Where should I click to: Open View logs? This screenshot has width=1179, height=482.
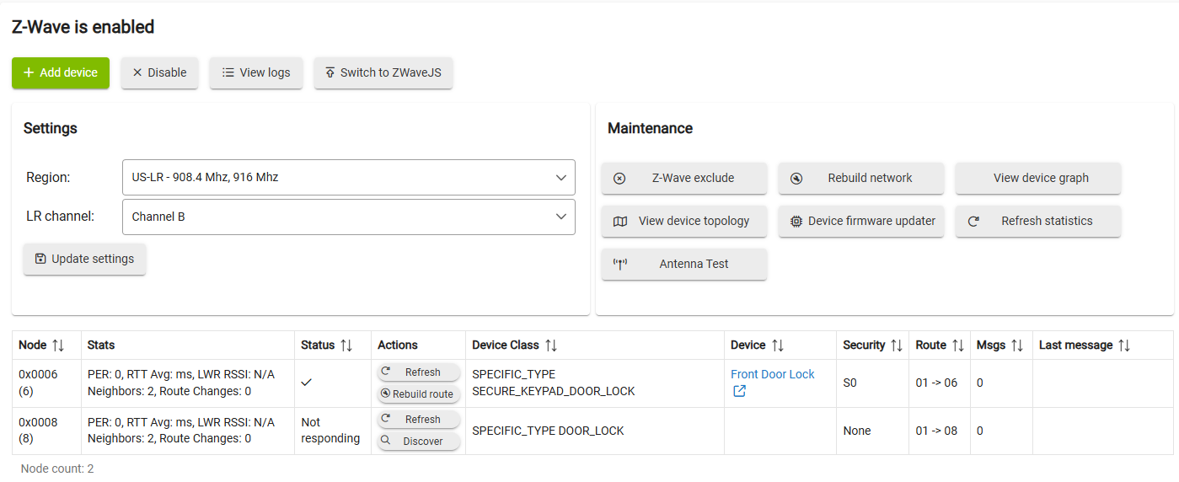pyautogui.click(x=256, y=72)
